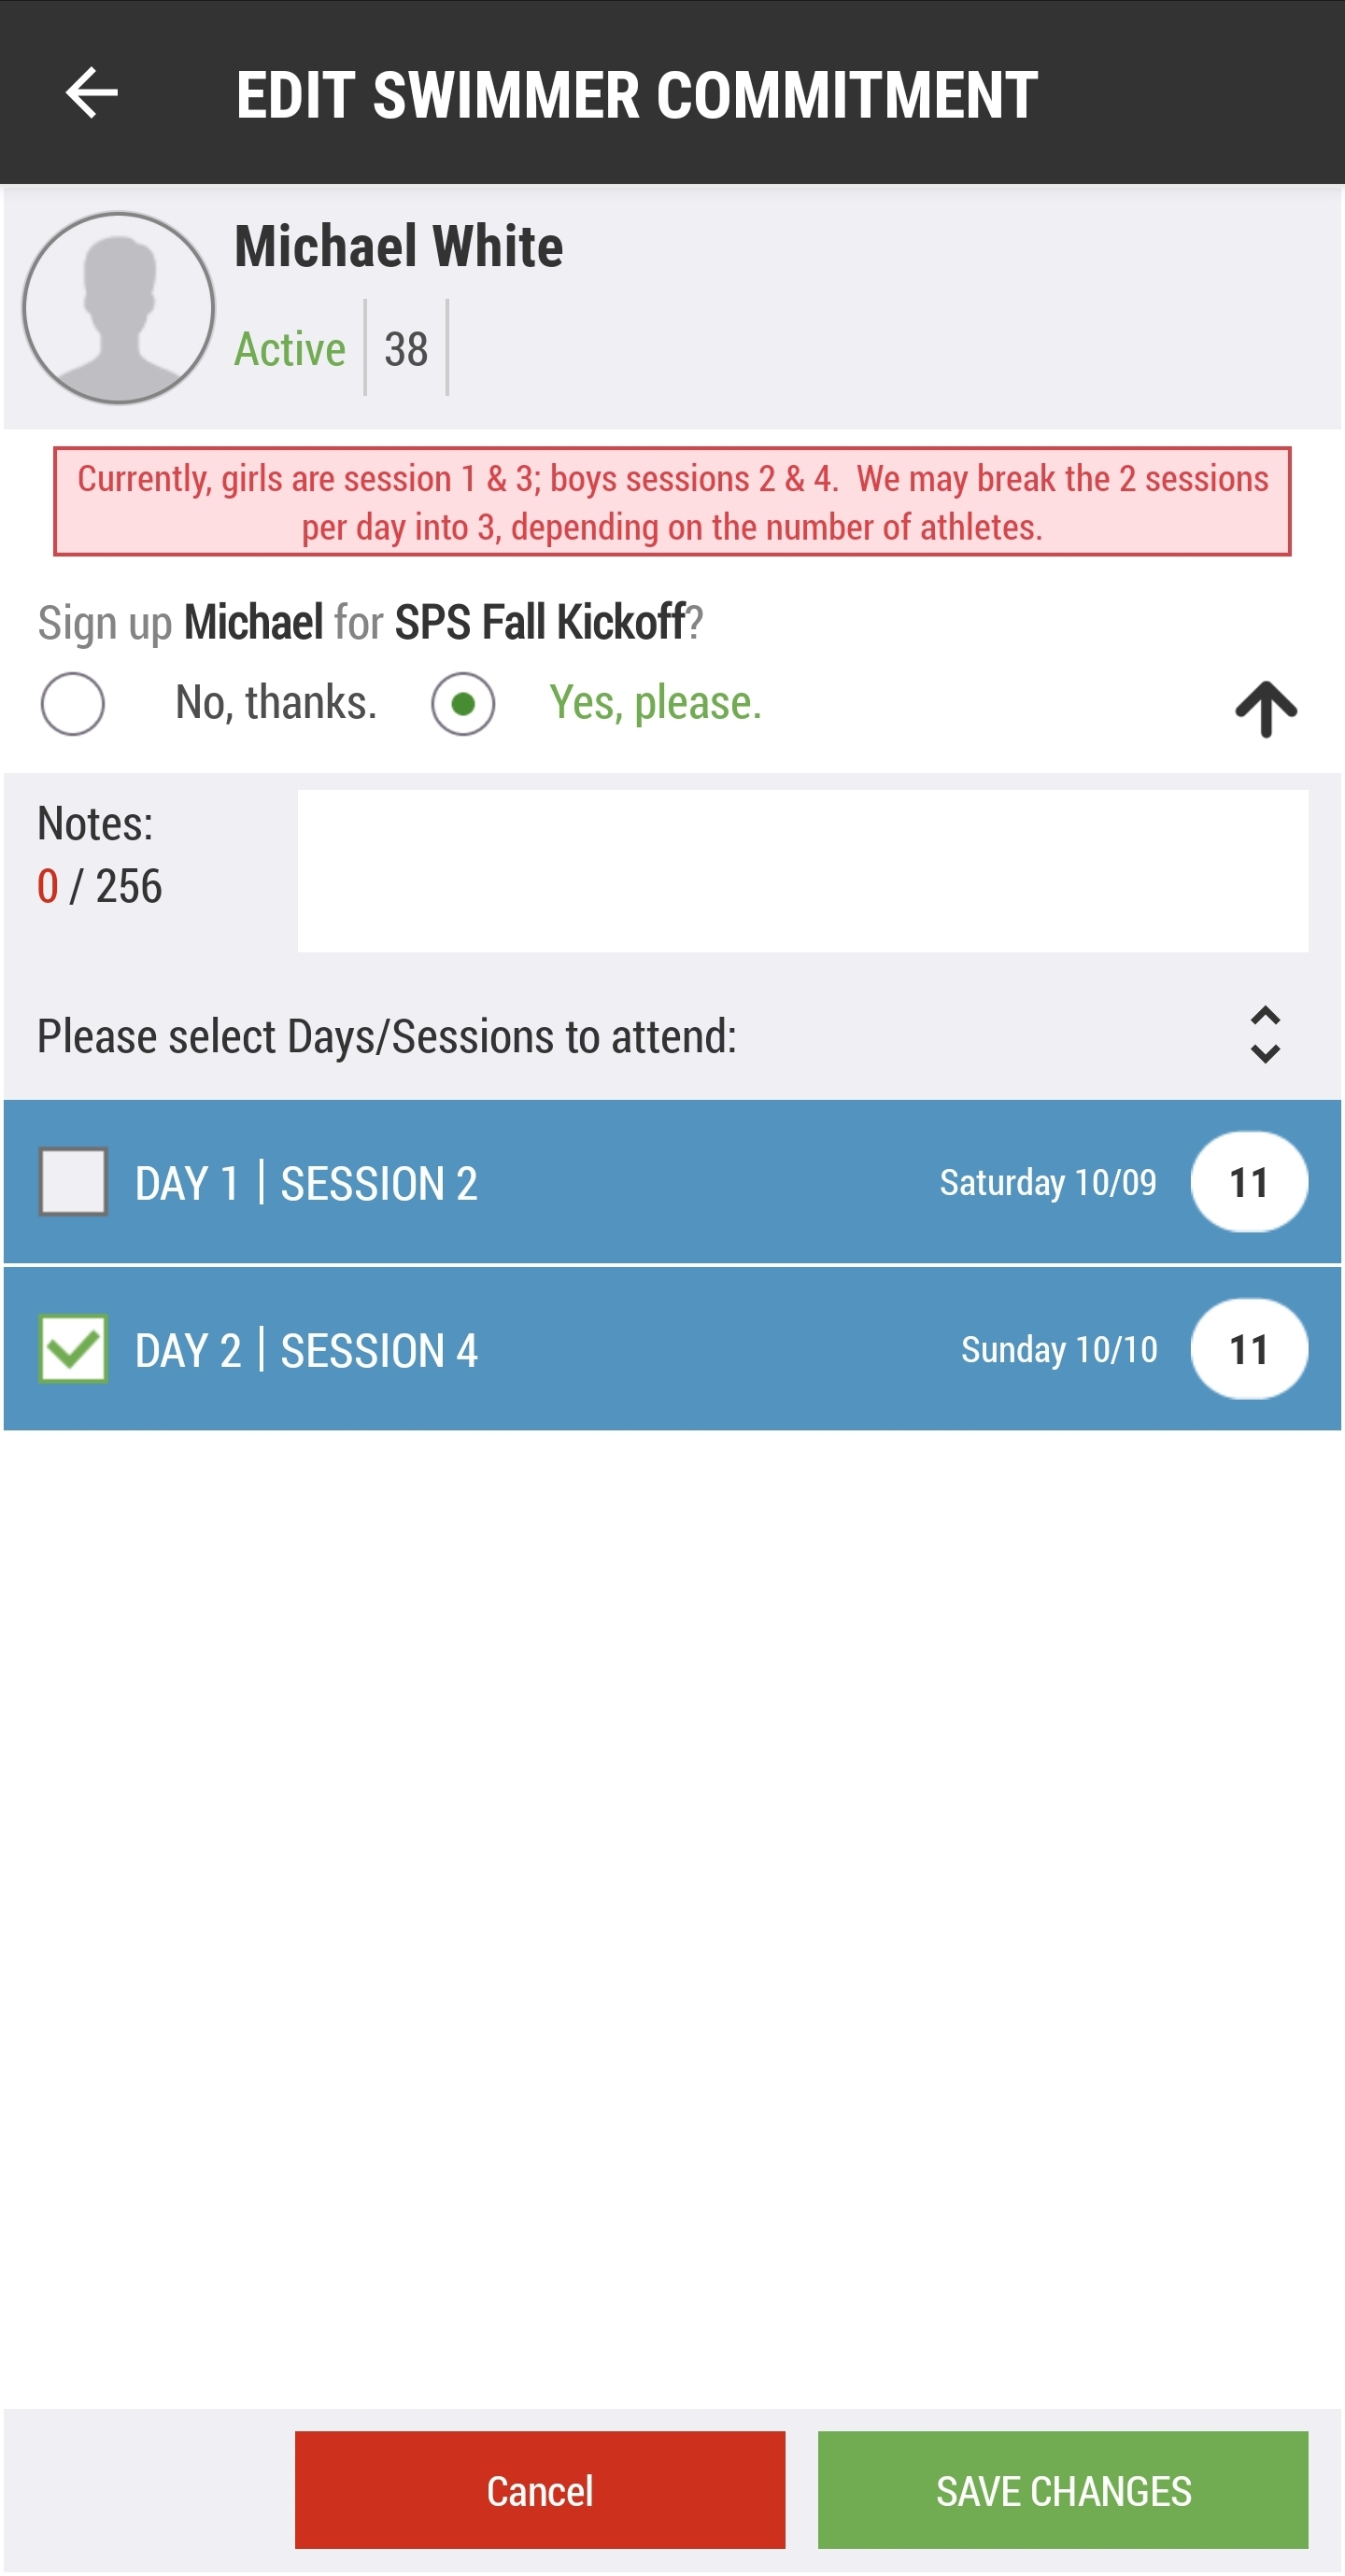Click the green Active status label
Viewport: 1345px width, 2576px height.
pyautogui.click(x=290, y=349)
